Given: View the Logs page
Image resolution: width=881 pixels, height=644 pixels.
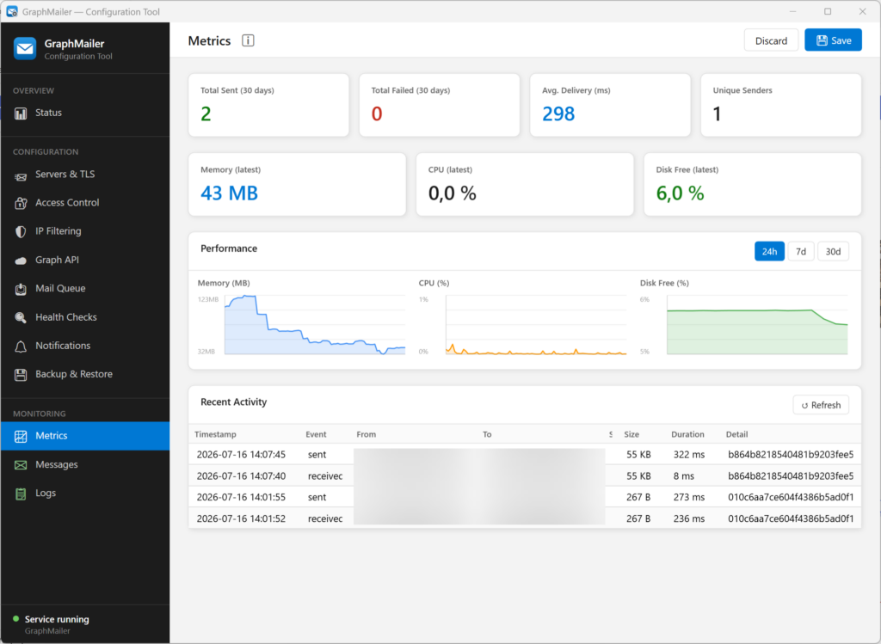Looking at the screenshot, I should click(x=85, y=493).
